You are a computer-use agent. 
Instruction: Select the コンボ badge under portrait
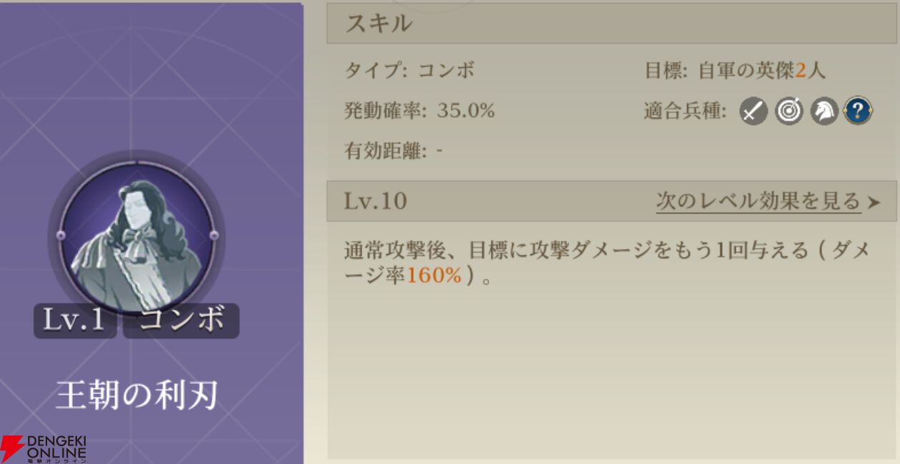(181, 321)
